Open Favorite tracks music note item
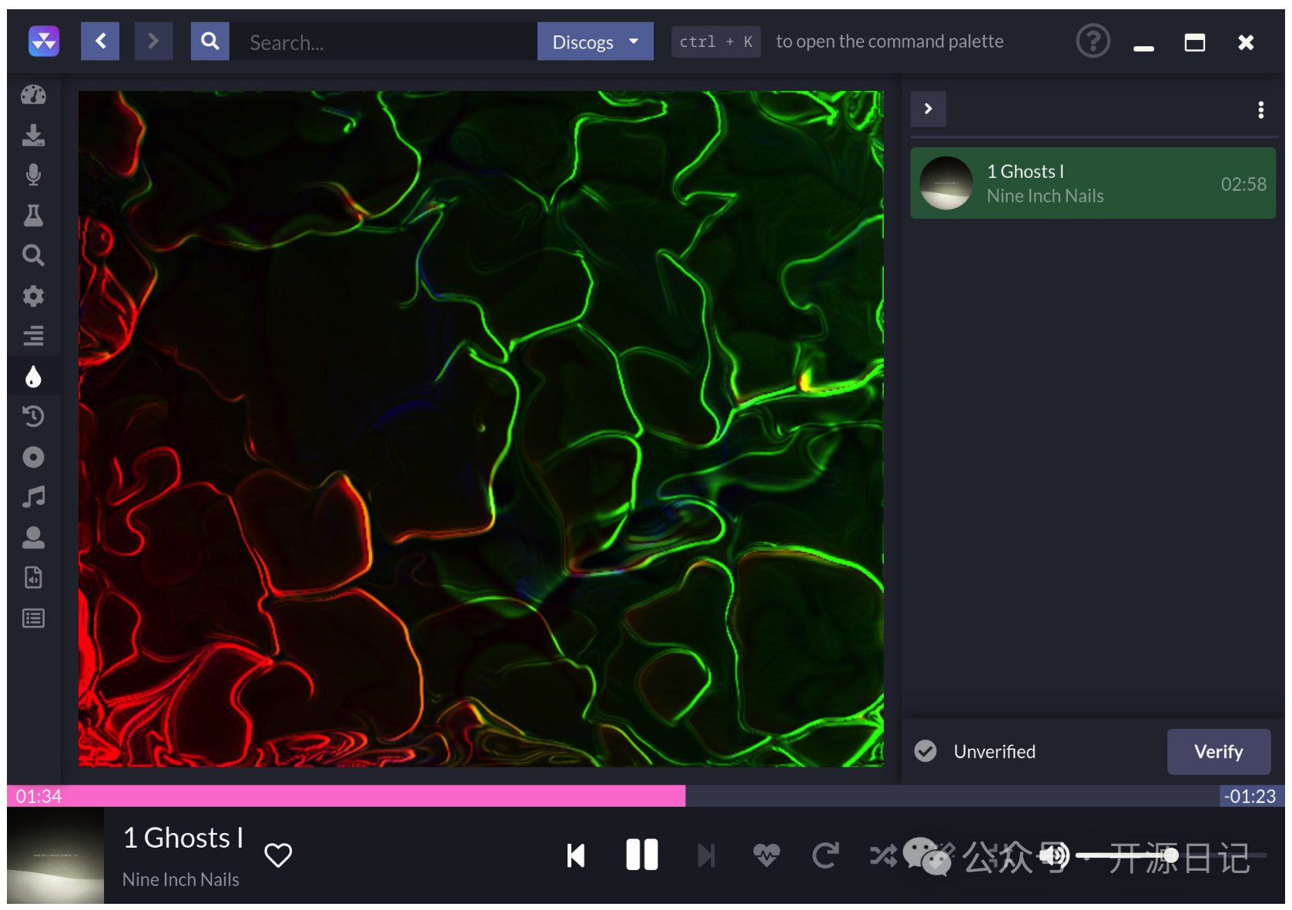 [x=33, y=497]
